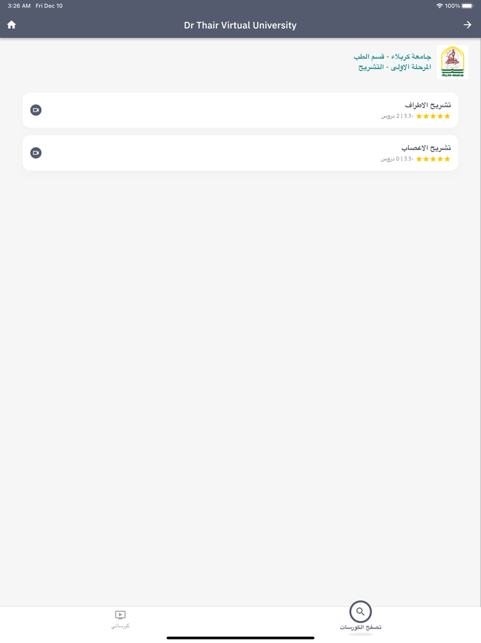Viewport: 481px width, 643px height.
Task: Switch to the كورساتي tab label
Action: coord(120,626)
